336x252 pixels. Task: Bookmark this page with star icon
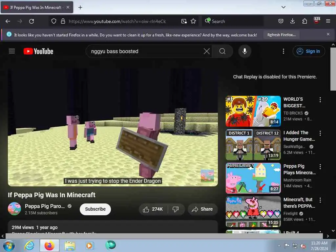coord(193,21)
